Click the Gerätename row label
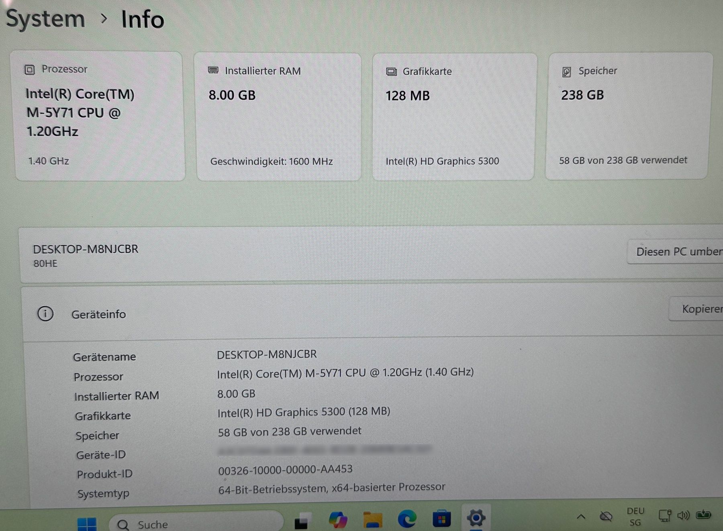The width and height of the screenshot is (723, 531). pos(104,357)
